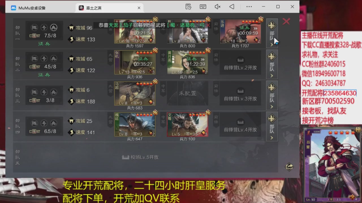Click the 未配置 empty center slot in 部队三
The width and height of the screenshot is (362, 203).
coord(188,93)
